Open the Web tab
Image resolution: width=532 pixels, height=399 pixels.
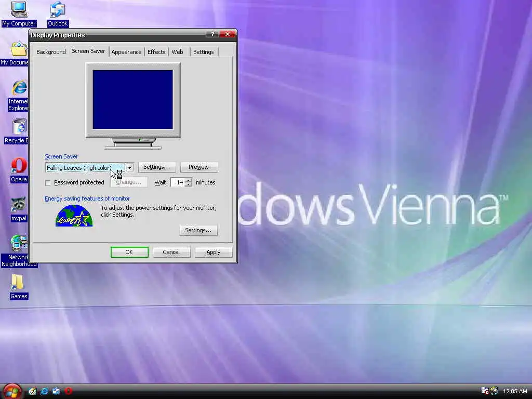pyautogui.click(x=177, y=52)
